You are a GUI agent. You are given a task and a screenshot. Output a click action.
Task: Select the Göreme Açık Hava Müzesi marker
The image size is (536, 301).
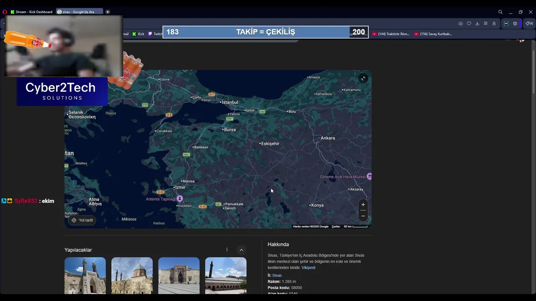point(369,177)
